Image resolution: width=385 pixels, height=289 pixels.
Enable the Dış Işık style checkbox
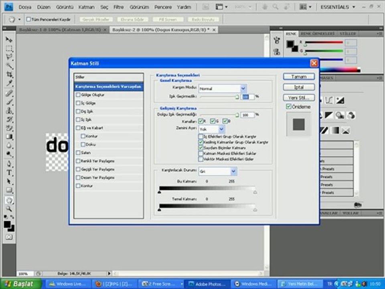78,111
